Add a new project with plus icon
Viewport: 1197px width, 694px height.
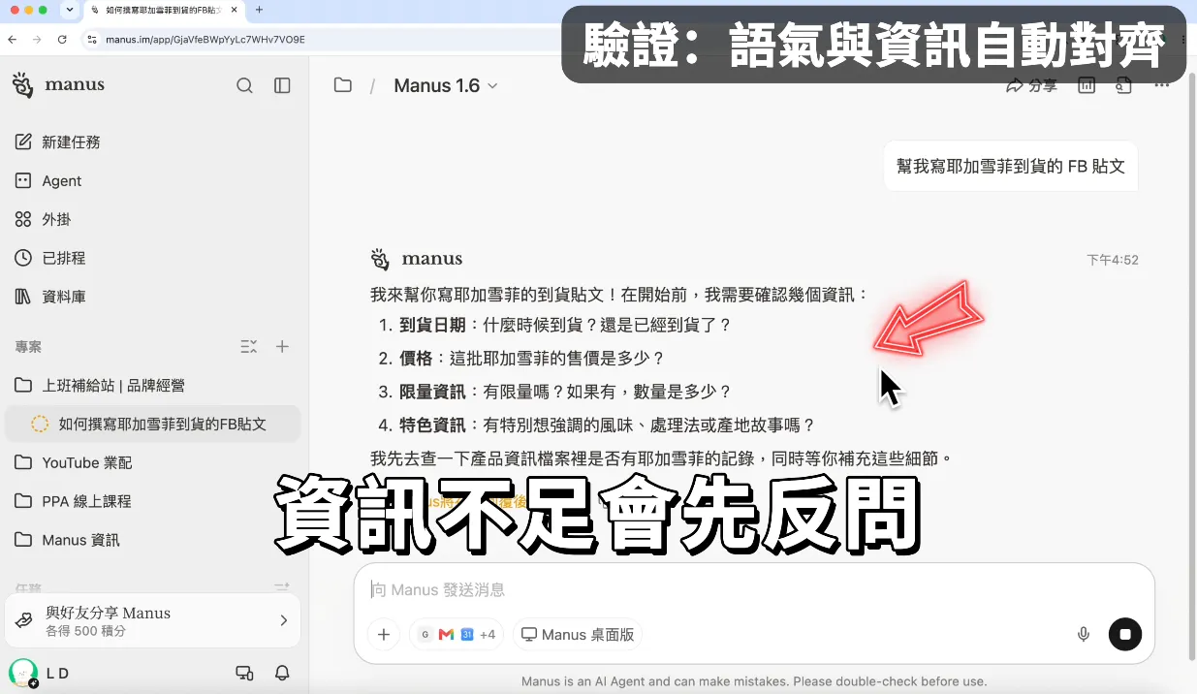click(282, 346)
